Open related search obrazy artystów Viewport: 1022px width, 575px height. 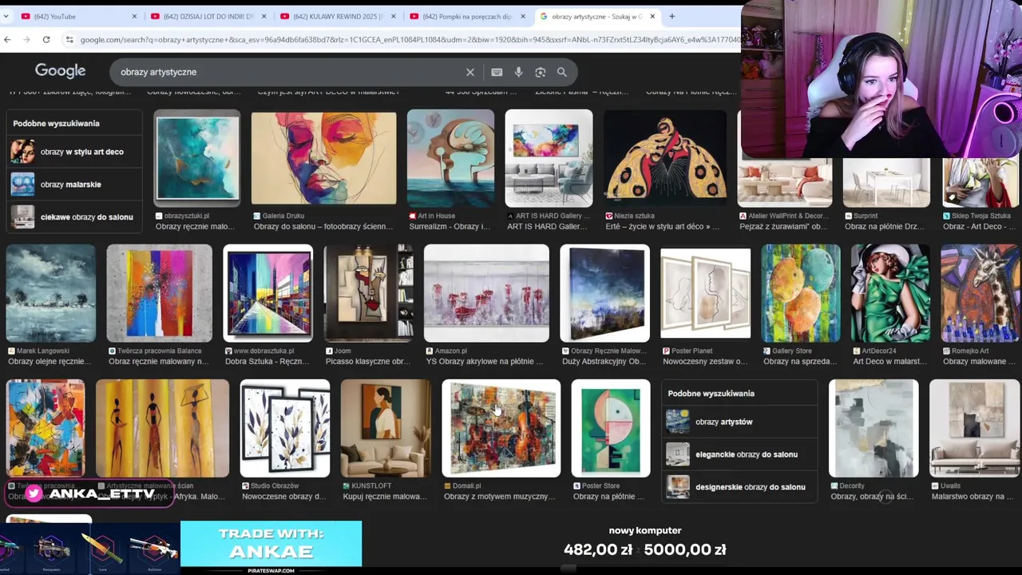coord(739,422)
